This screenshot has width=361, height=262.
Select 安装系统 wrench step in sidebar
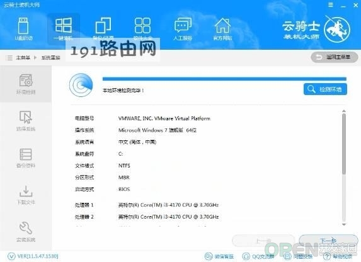26,232
